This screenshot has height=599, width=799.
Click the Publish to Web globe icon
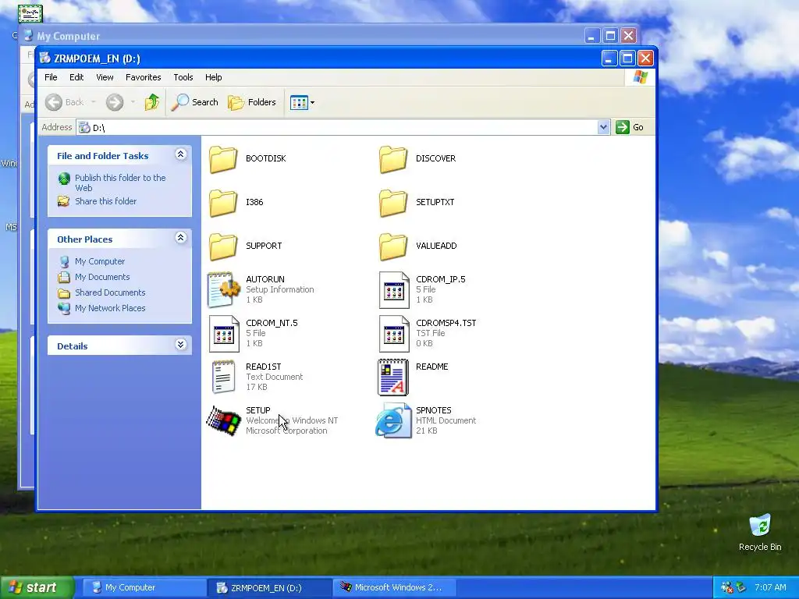point(64,179)
